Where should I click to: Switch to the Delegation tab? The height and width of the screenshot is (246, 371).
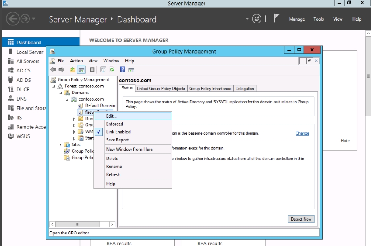[245, 89]
